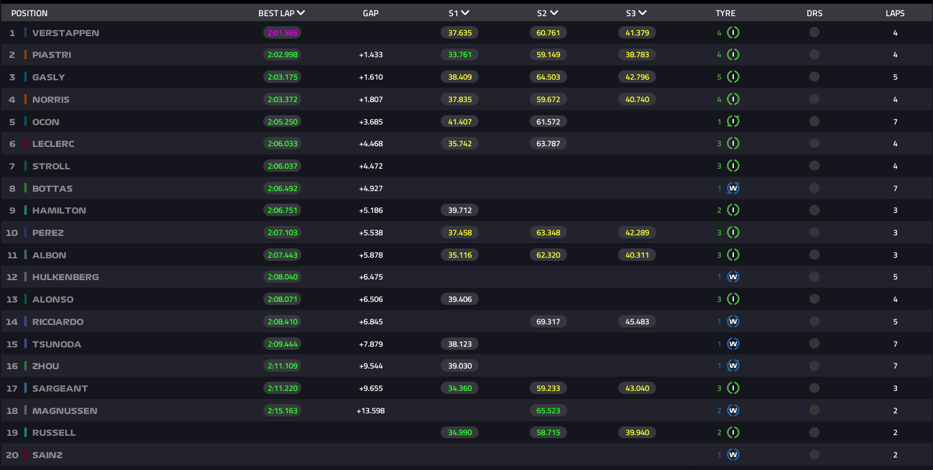This screenshot has height=470, width=933.
Task: Click Russell's S2 time 58.715
Action: [548, 433]
